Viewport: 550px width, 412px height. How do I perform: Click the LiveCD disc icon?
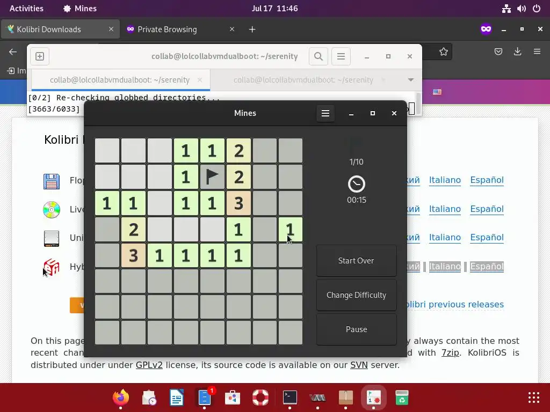coord(52,210)
